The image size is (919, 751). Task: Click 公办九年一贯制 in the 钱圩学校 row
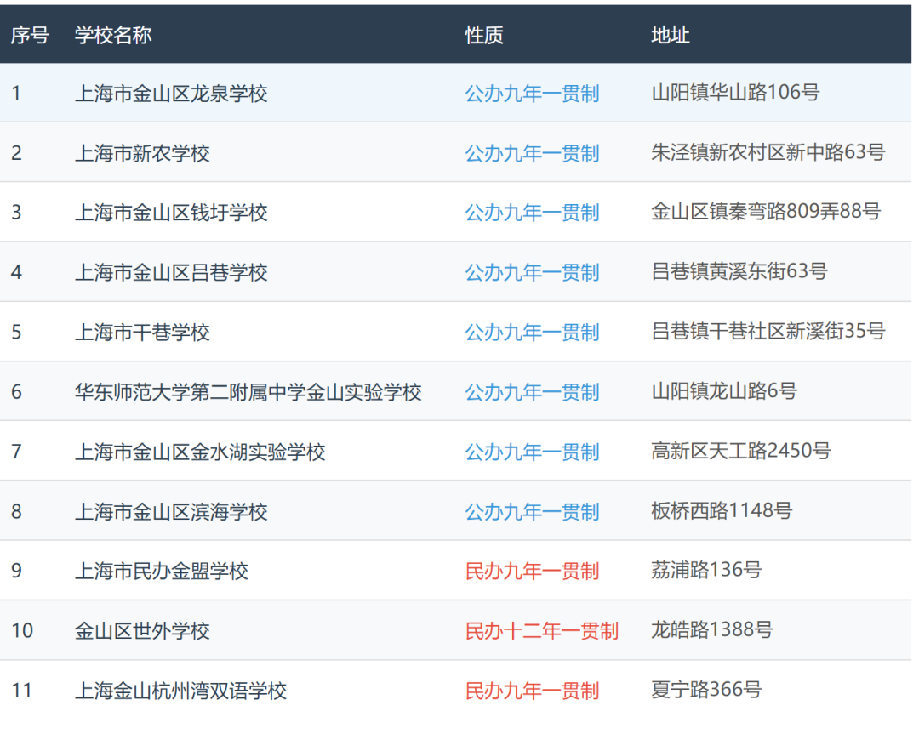532,213
